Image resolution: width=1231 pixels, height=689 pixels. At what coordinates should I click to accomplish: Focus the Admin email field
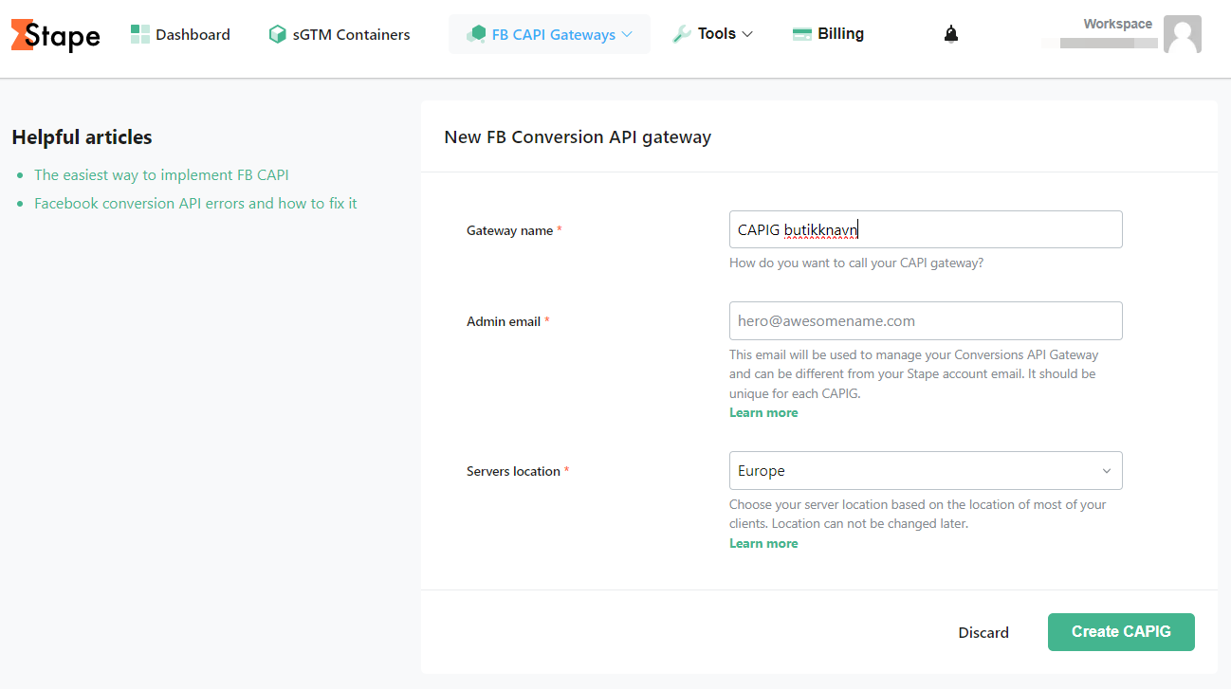click(x=926, y=320)
